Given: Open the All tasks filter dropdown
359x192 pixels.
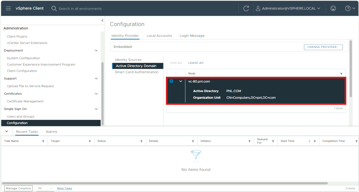Looking at the screenshot, I should pyautogui.click(x=45, y=188).
